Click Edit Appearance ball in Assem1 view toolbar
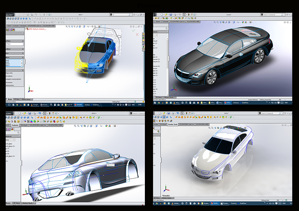This screenshot has width=299, height=211. click(x=243, y=22)
